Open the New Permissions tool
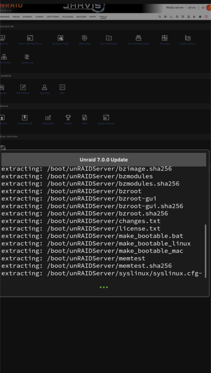The image size is (211, 373). [109, 40]
